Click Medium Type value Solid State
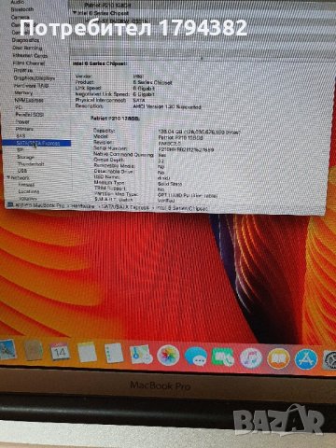 point(170,184)
